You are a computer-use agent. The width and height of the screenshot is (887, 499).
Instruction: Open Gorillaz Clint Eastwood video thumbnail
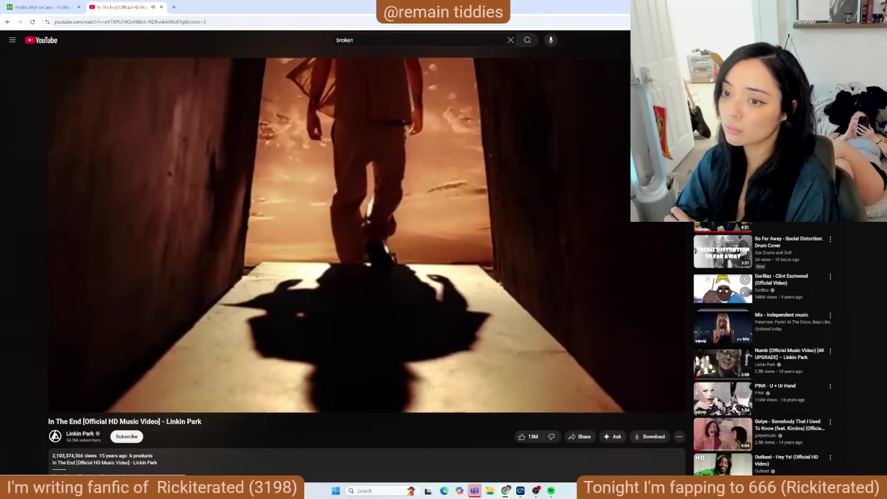(723, 289)
